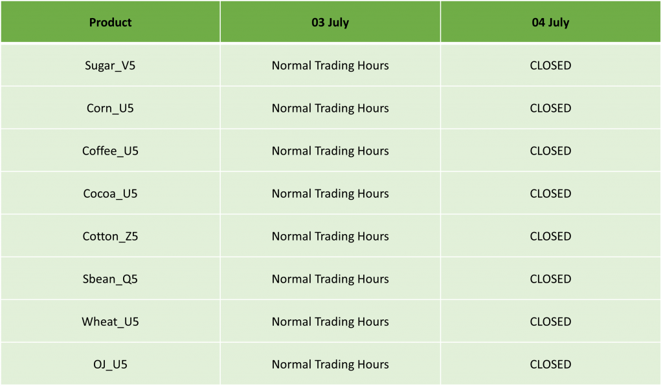The width and height of the screenshot is (663, 386).
Task: Select the Cocoa_U5 product cell
Action: (x=110, y=193)
